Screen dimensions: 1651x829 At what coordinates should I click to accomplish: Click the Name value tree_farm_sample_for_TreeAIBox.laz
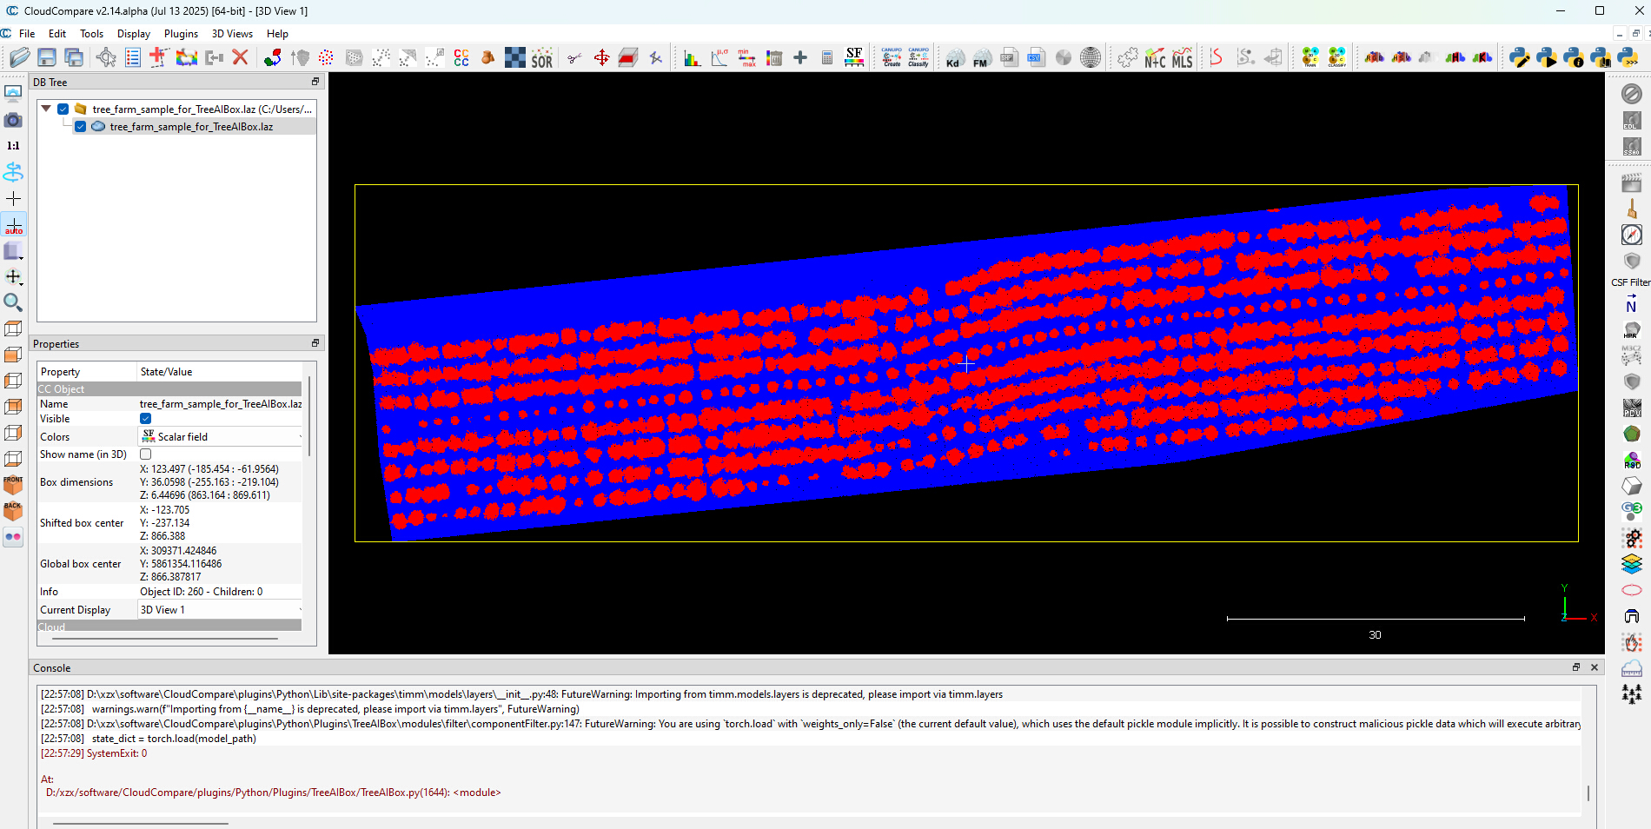[x=221, y=404]
